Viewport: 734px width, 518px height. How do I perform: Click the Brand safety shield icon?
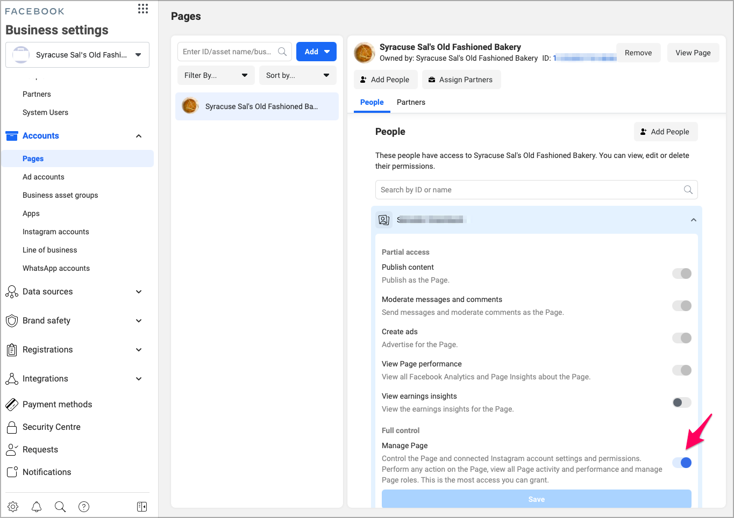[12, 321]
